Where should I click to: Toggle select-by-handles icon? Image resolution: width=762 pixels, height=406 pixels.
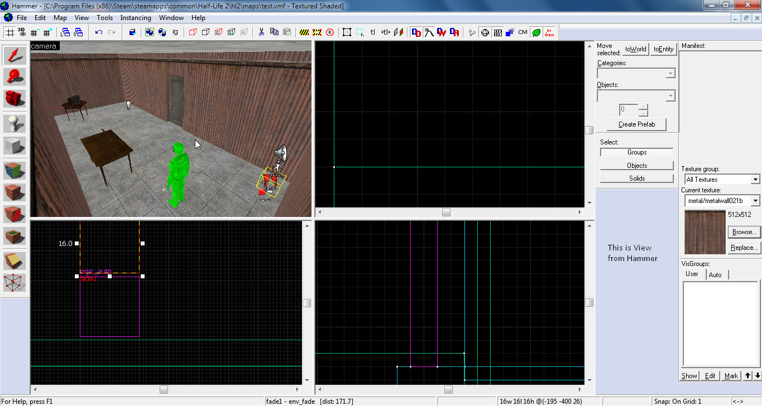click(x=347, y=32)
